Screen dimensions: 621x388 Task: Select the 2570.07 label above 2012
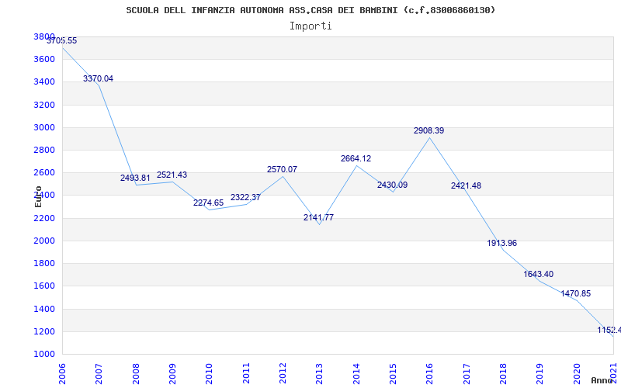[282, 169]
